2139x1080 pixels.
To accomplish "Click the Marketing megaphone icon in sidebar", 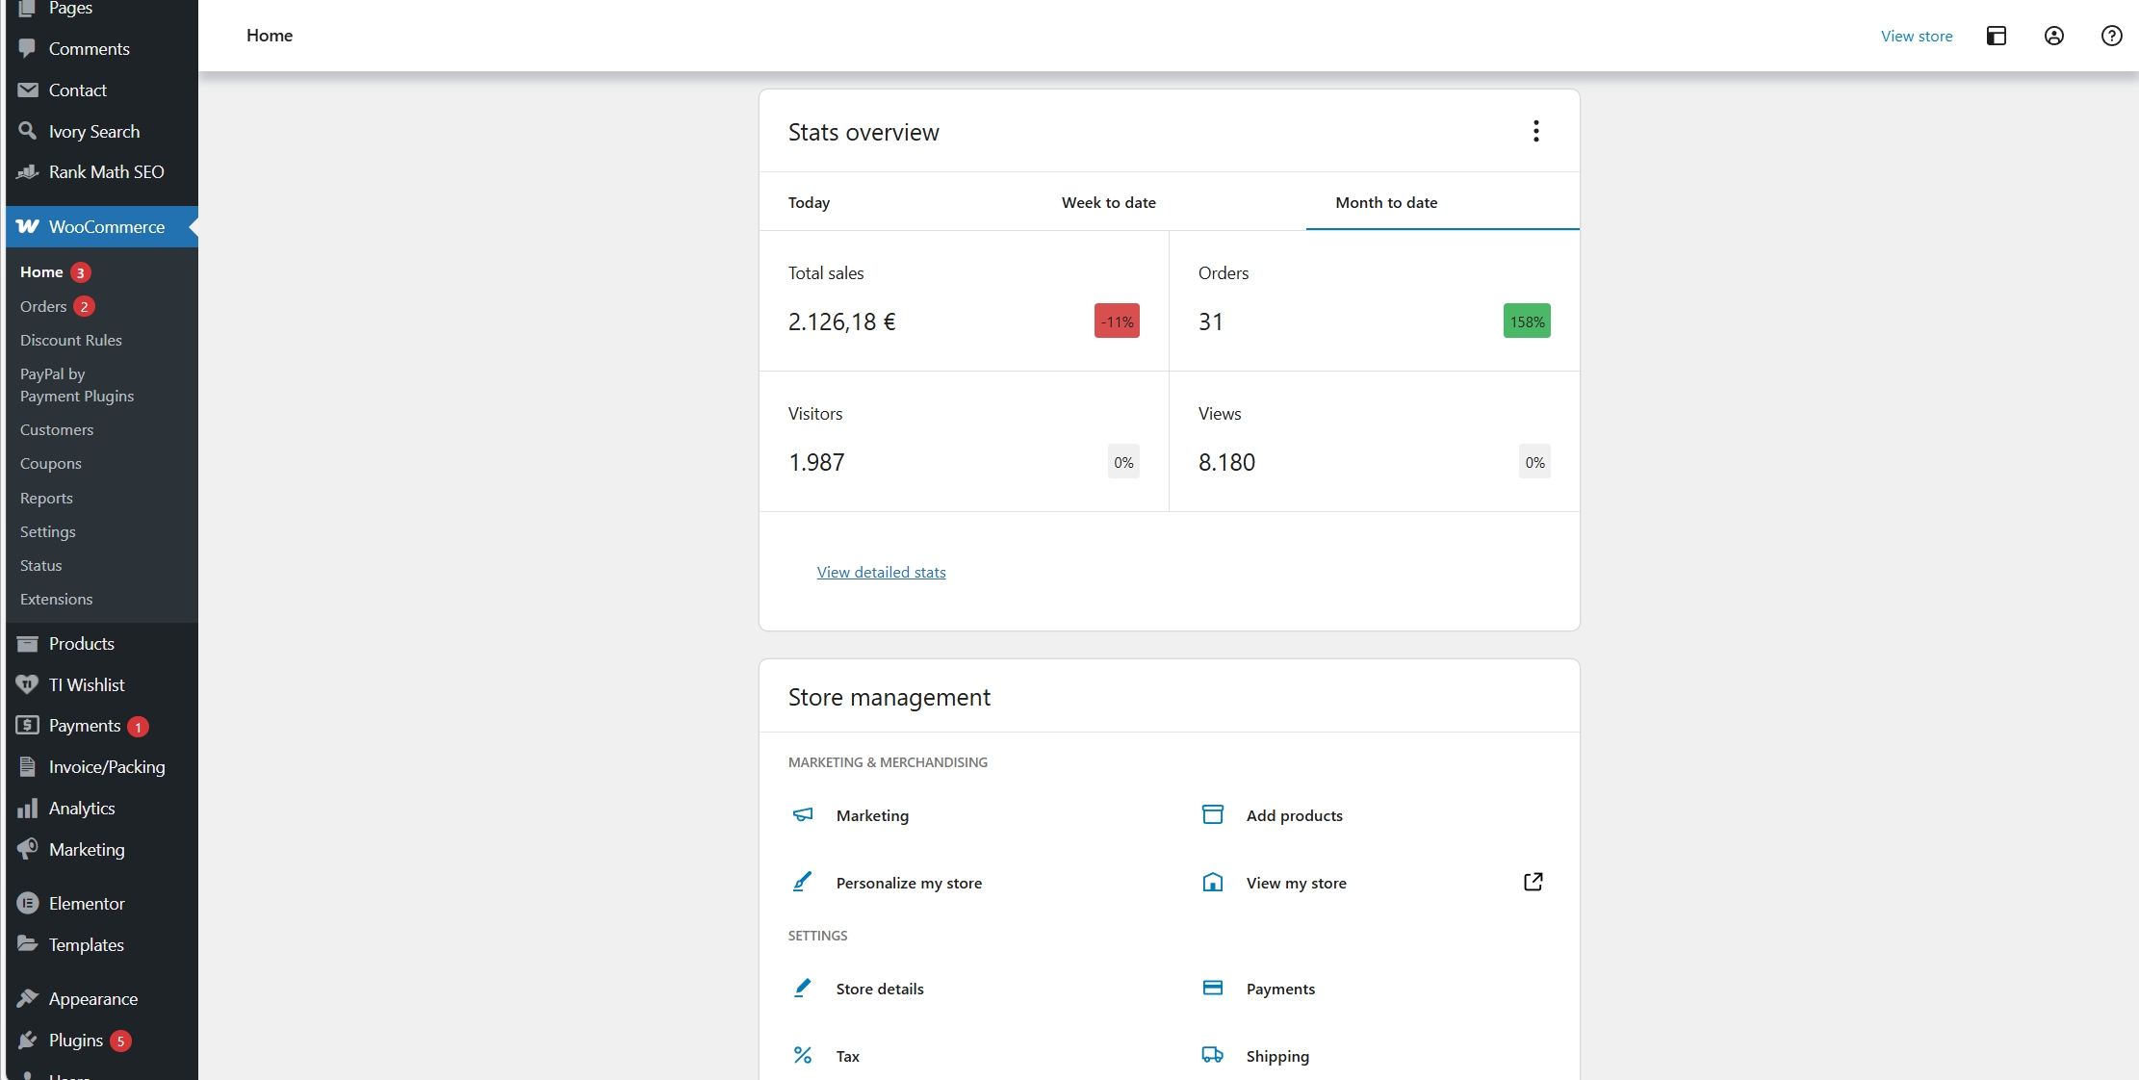I will point(28,849).
